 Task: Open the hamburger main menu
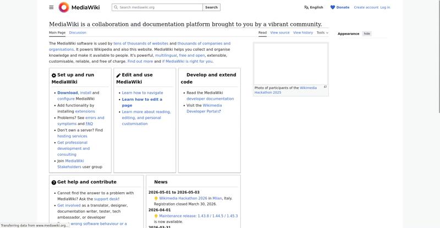pos(51,7)
